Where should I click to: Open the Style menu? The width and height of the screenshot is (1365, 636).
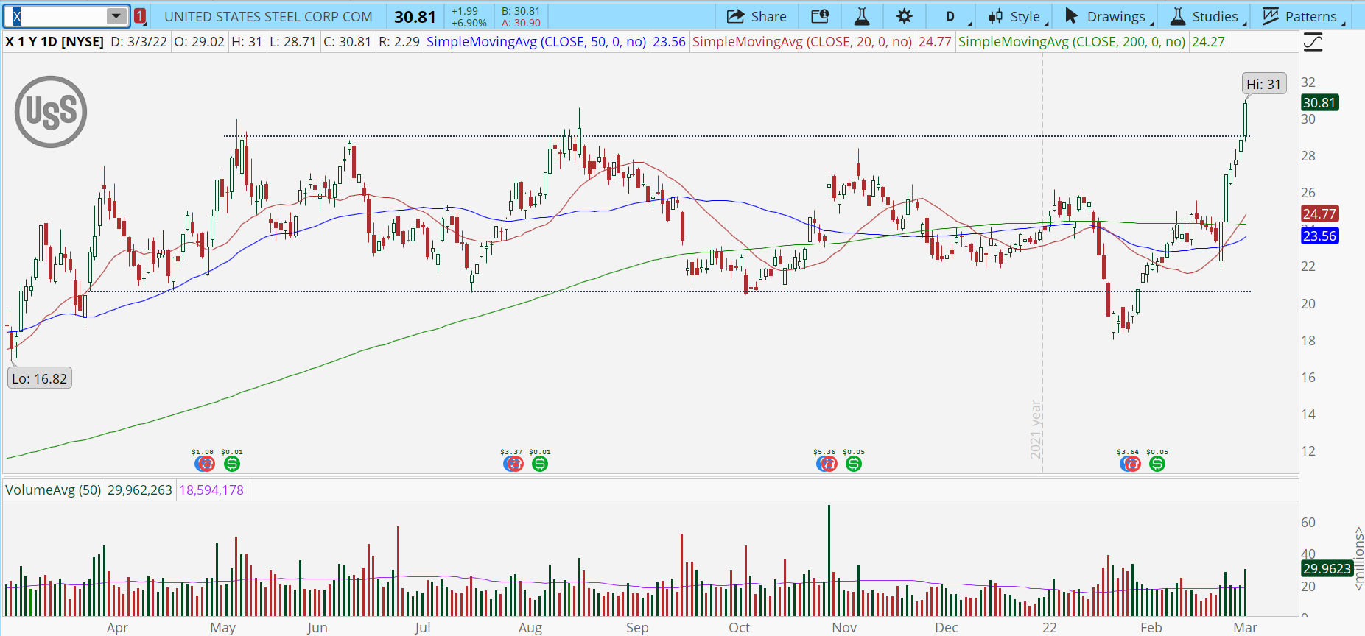(1015, 16)
